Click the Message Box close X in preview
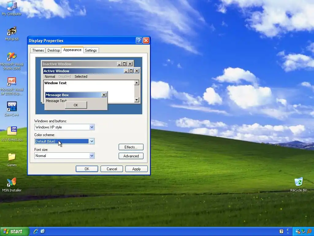314x236 pixels. click(104, 95)
